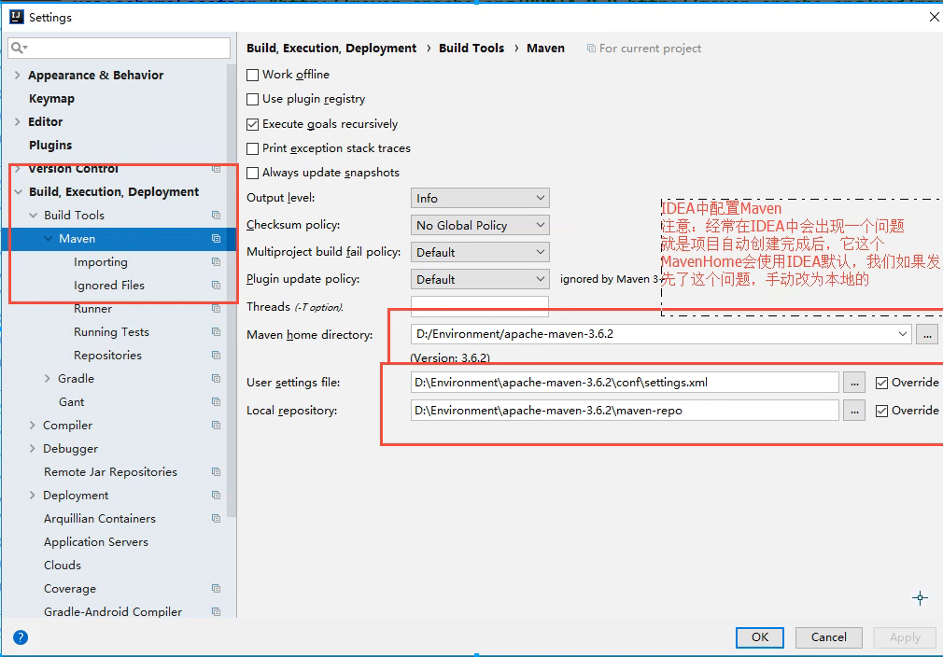Image resolution: width=943 pixels, height=657 pixels.
Task: Click into the Threads input field
Action: [480, 306]
